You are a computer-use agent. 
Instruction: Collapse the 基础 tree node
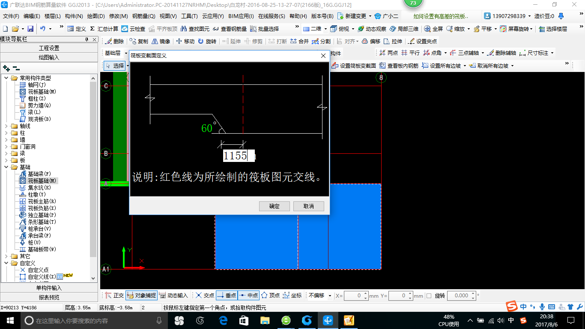click(x=6, y=167)
